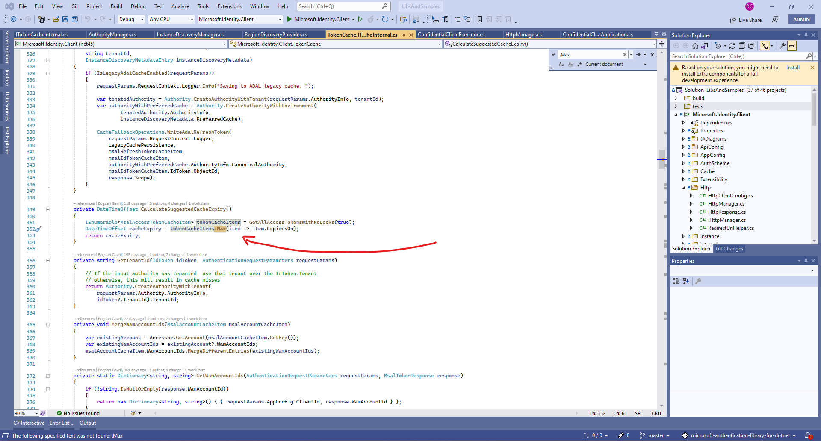Open Solution Explorer properties wrench icon
The width and height of the screenshot is (821, 441).
pyautogui.click(x=783, y=46)
